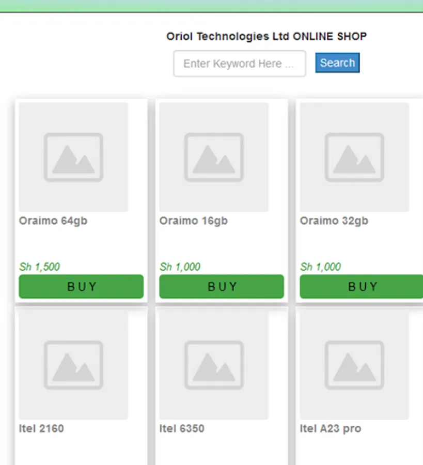Select the Oraimo 32gb product title
Image resolution: width=423 pixels, height=465 pixels.
[334, 221]
